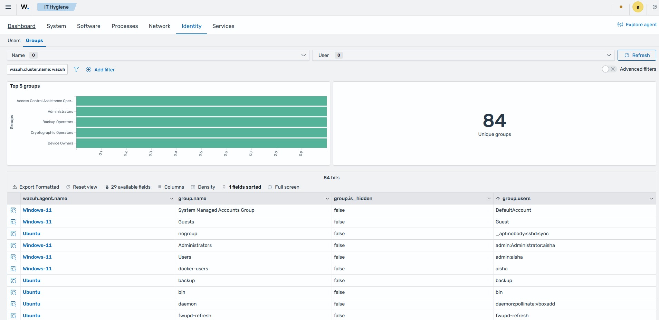Click the user avatar labeled a
Image resolution: width=659 pixels, height=320 pixels.
pos(638,7)
